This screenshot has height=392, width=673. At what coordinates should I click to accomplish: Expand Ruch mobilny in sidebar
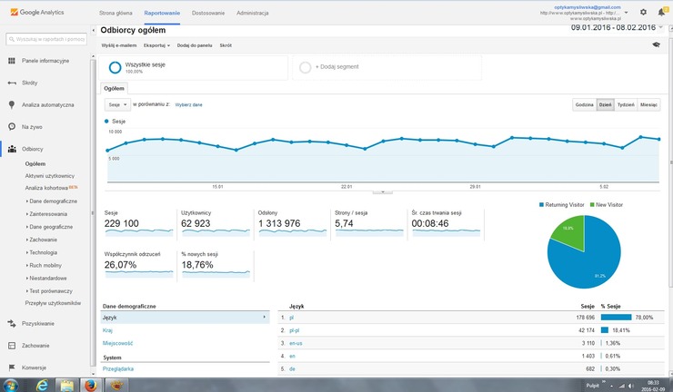point(44,265)
